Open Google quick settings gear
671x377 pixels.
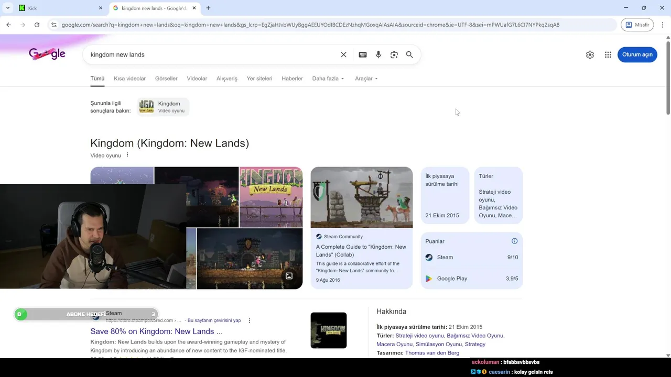(590, 54)
